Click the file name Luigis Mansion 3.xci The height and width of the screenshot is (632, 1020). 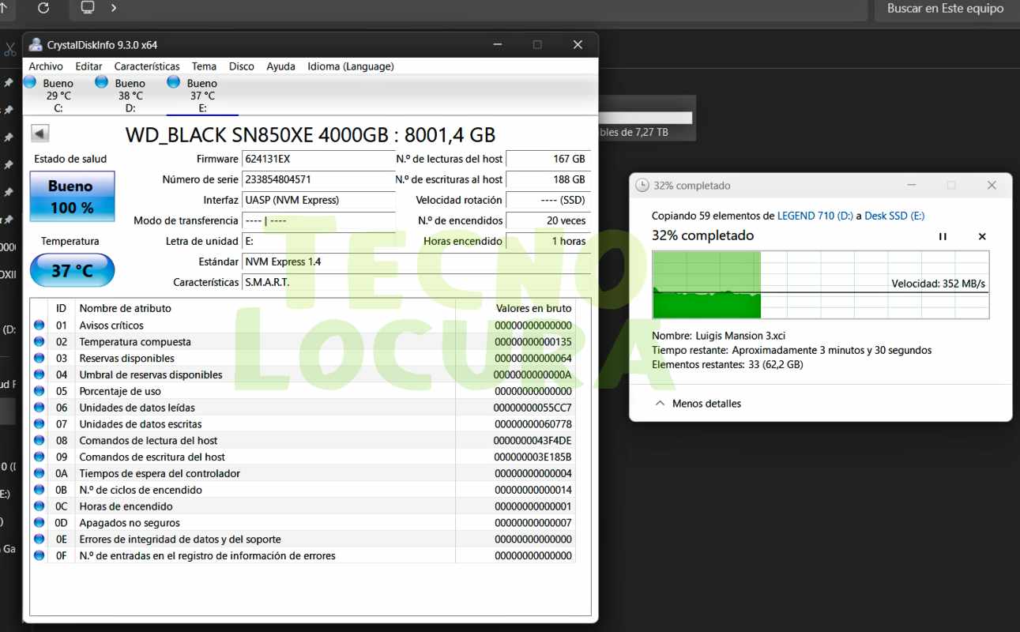coord(740,336)
